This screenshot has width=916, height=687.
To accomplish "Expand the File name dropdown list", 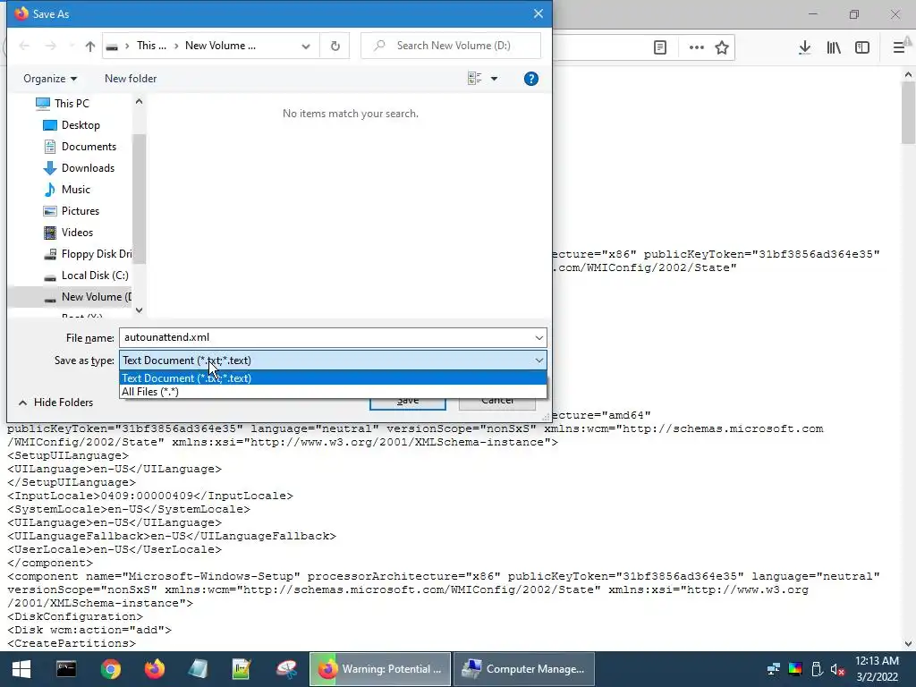I will tap(539, 337).
